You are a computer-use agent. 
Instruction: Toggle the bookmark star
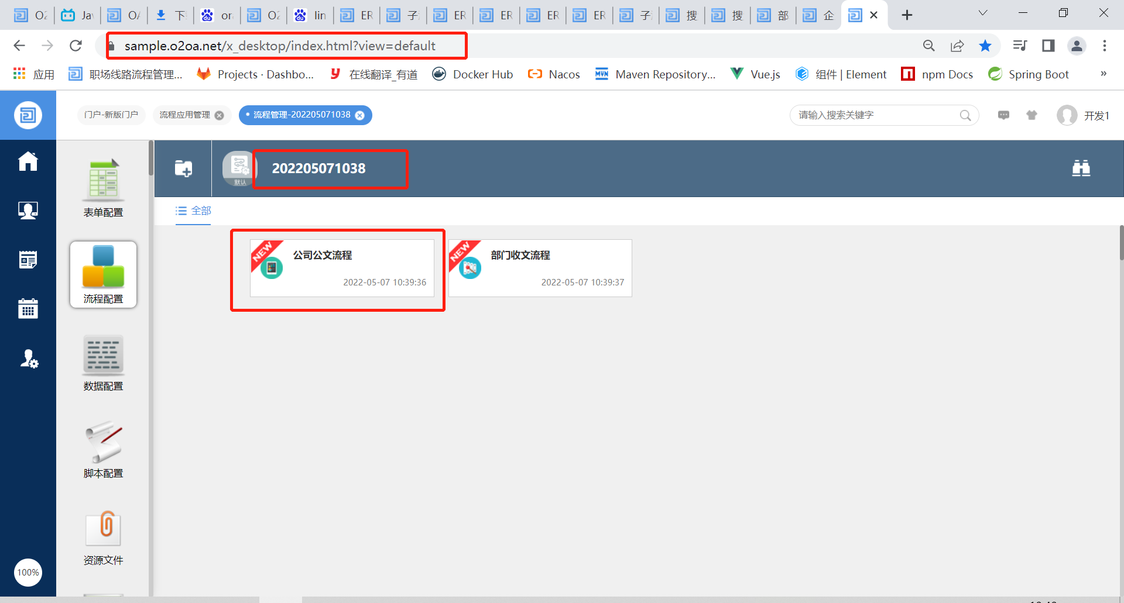click(985, 46)
